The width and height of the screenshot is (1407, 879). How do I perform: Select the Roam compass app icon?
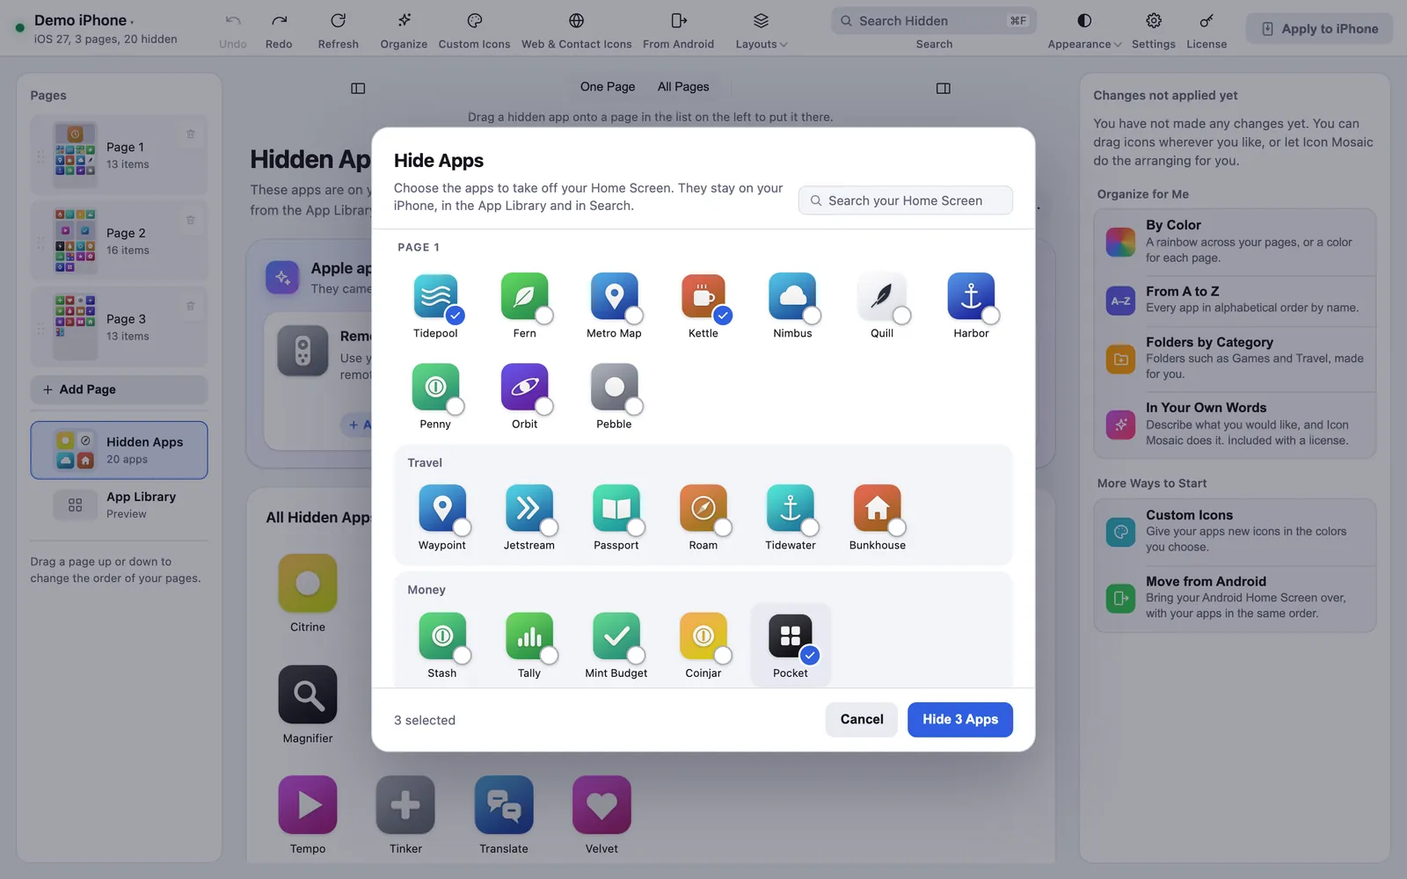click(703, 508)
